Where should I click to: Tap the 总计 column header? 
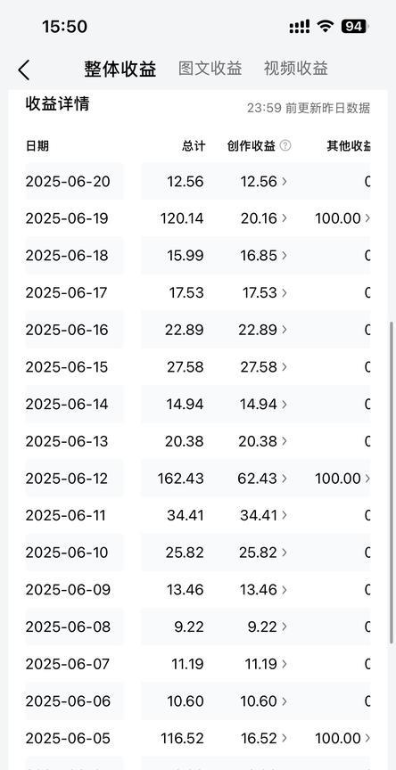click(194, 146)
